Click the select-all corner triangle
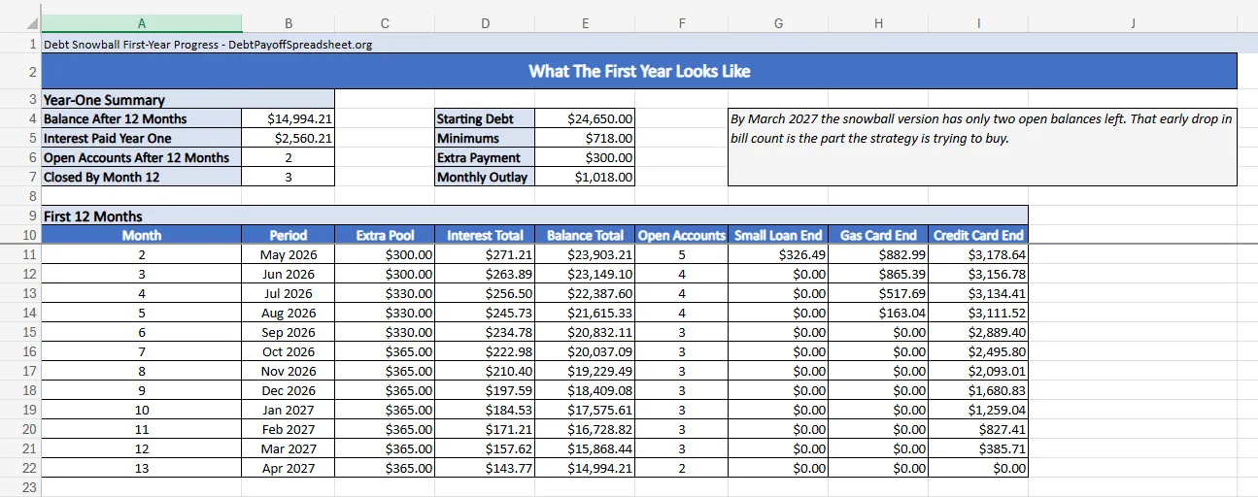Viewport: 1258px width, 497px height. (x=32, y=23)
